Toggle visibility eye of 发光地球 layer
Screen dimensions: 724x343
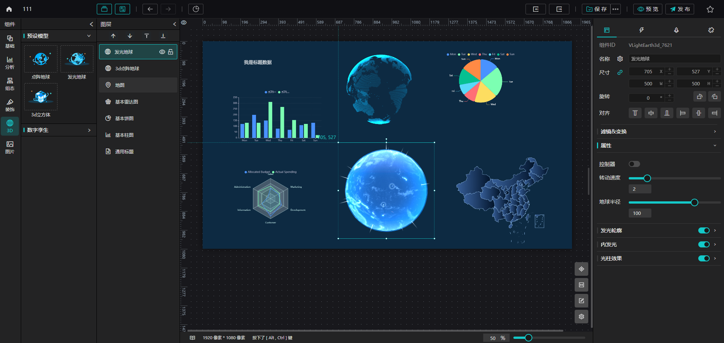[x=162, y=52]
